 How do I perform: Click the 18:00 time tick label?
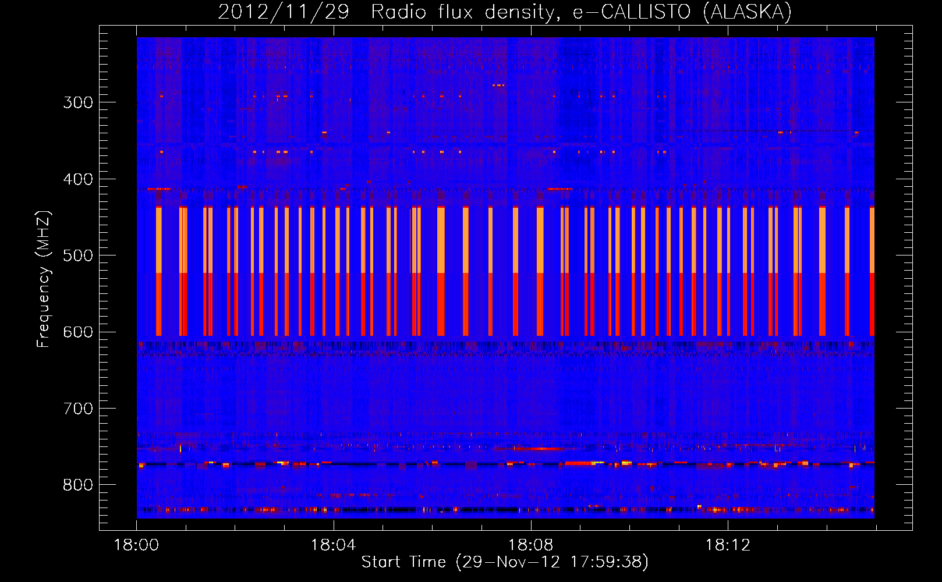[x=136, y=545]
